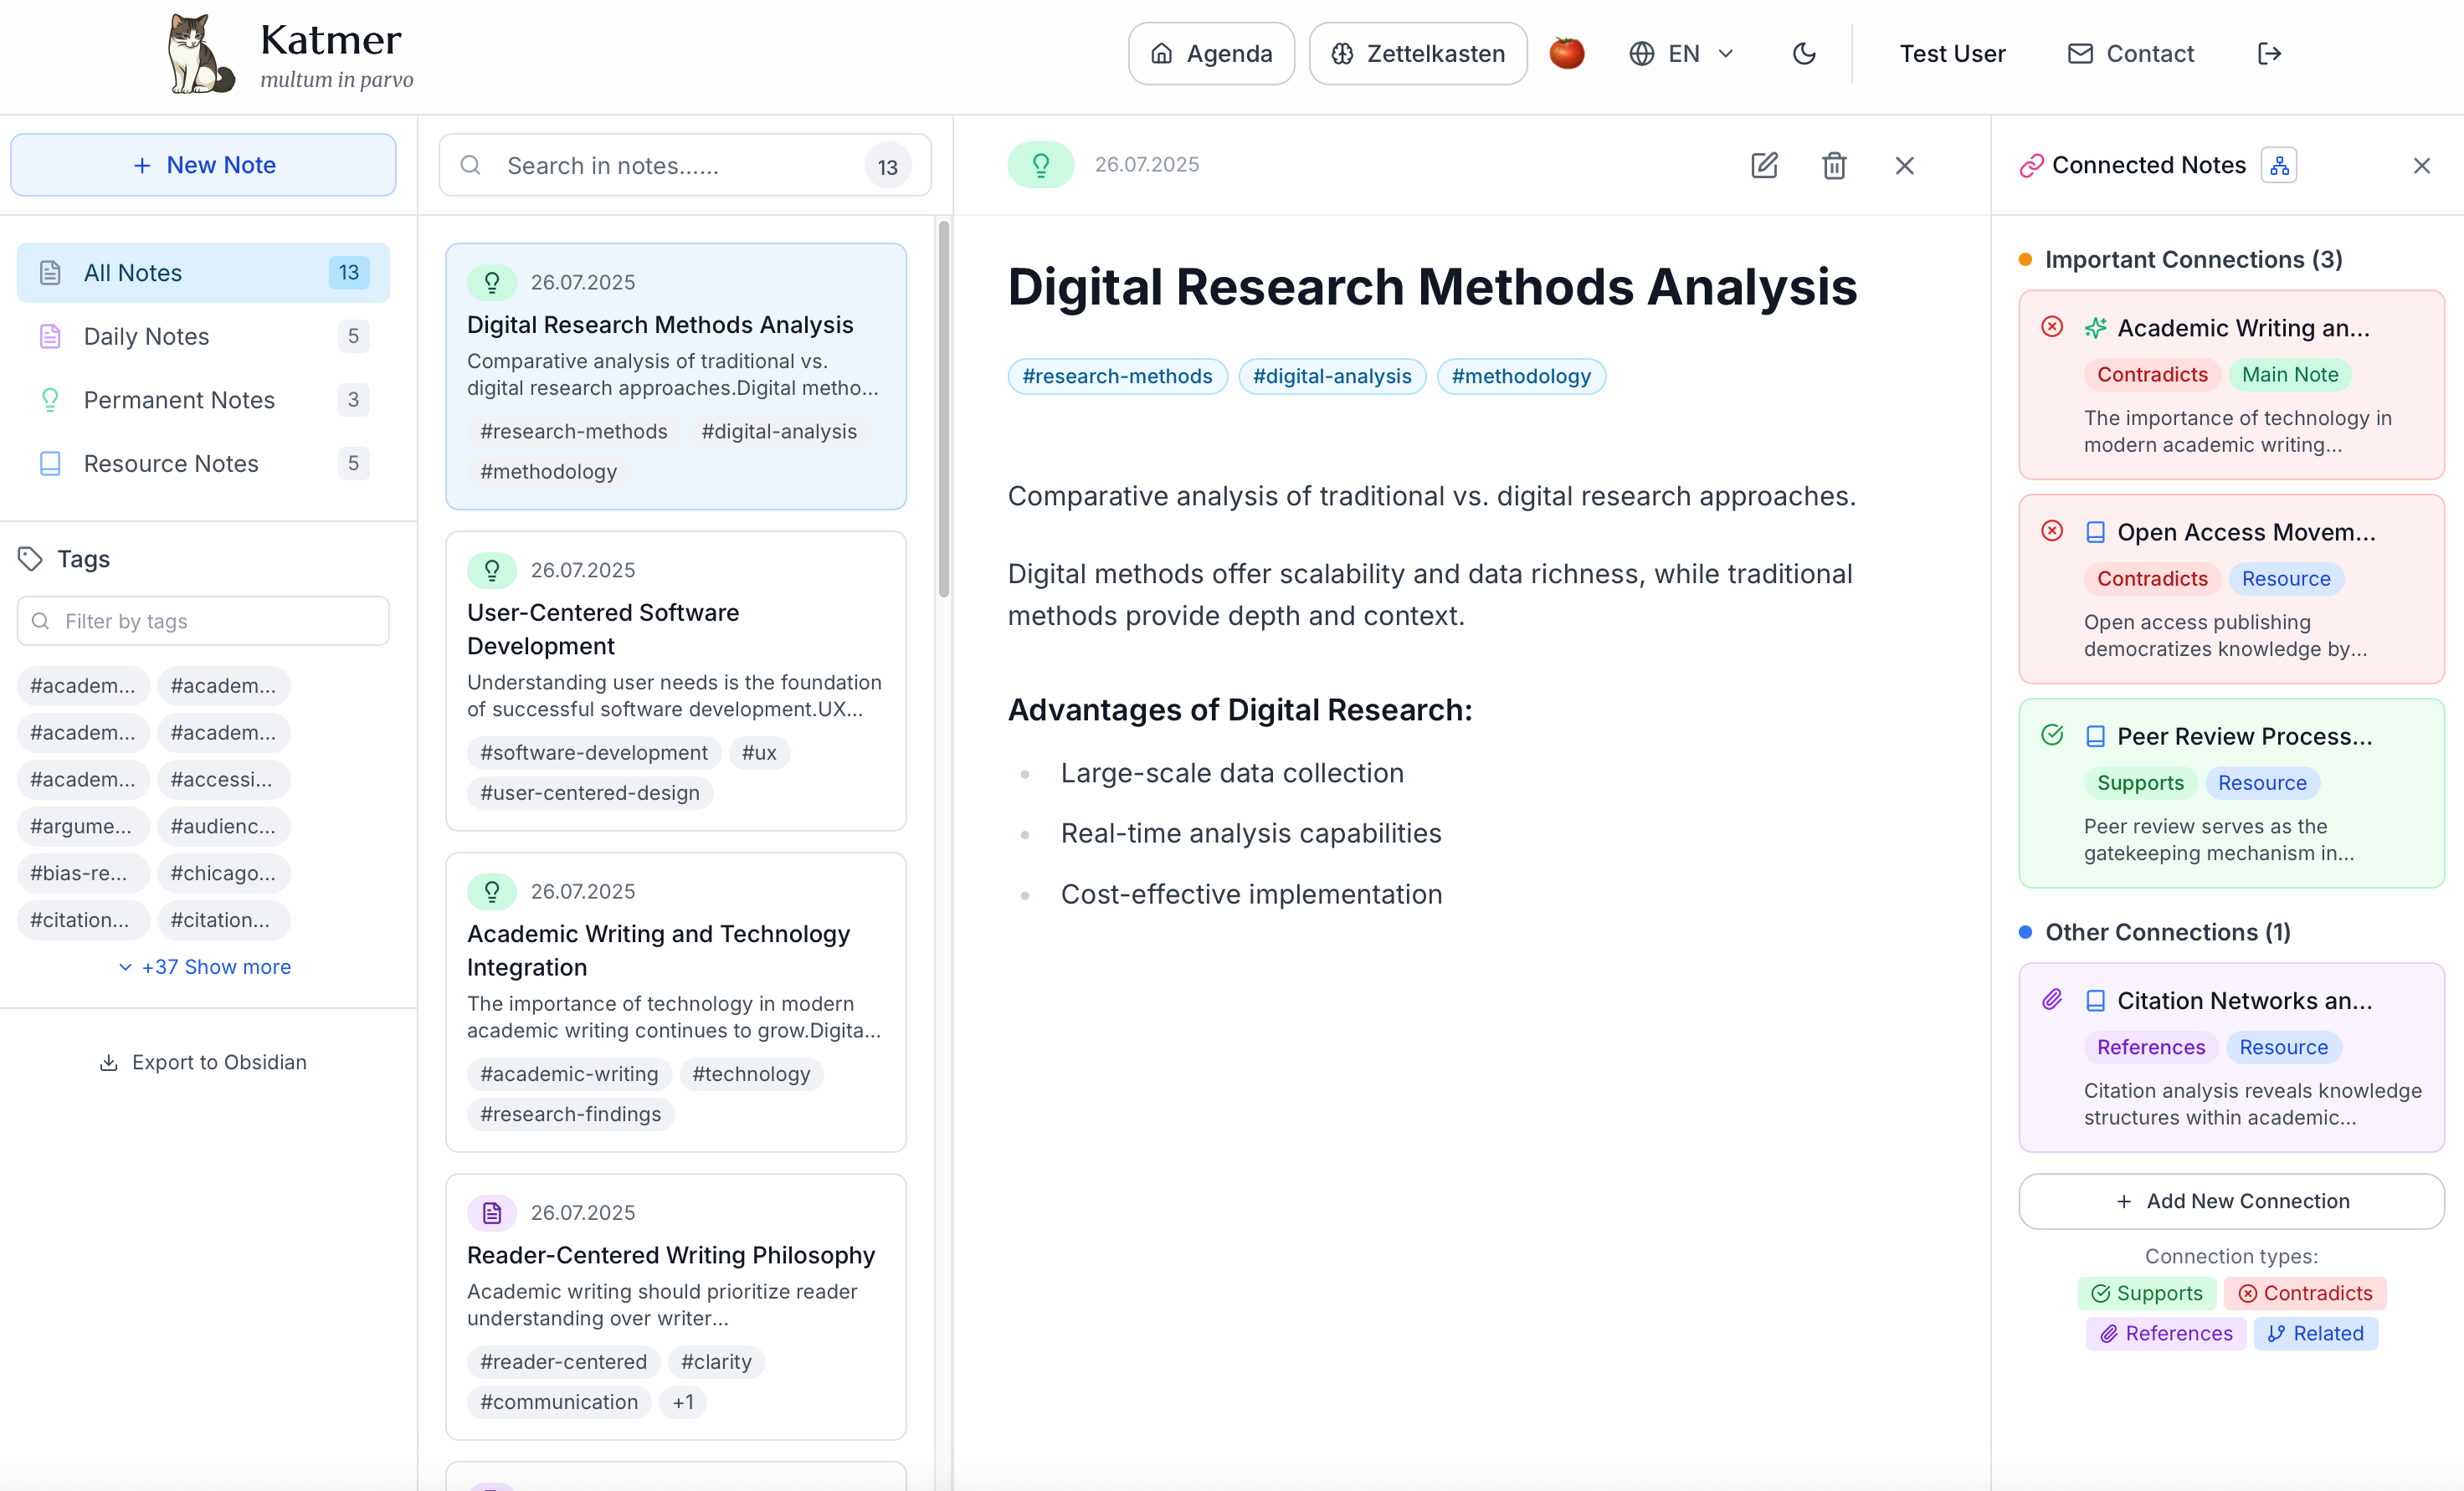
Task: Open the Pomodoro tomato icon
Action: click(1566, 53)
